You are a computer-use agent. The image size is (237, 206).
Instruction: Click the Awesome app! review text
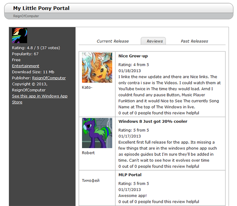tap(132, 196)
